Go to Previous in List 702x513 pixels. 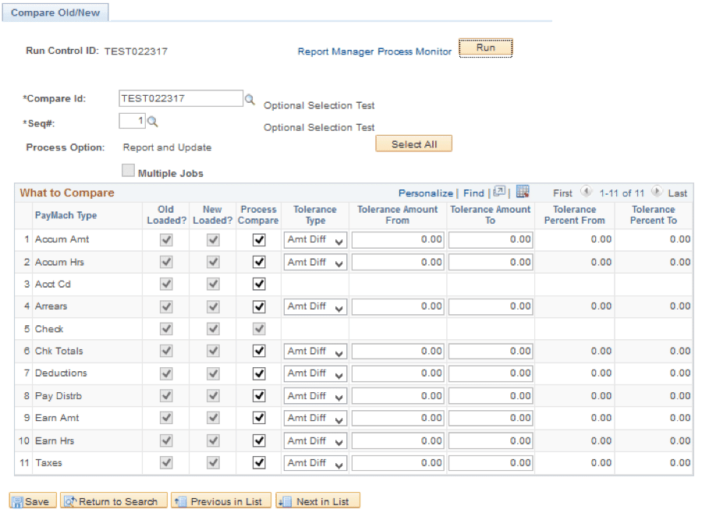tap(222, 501)
